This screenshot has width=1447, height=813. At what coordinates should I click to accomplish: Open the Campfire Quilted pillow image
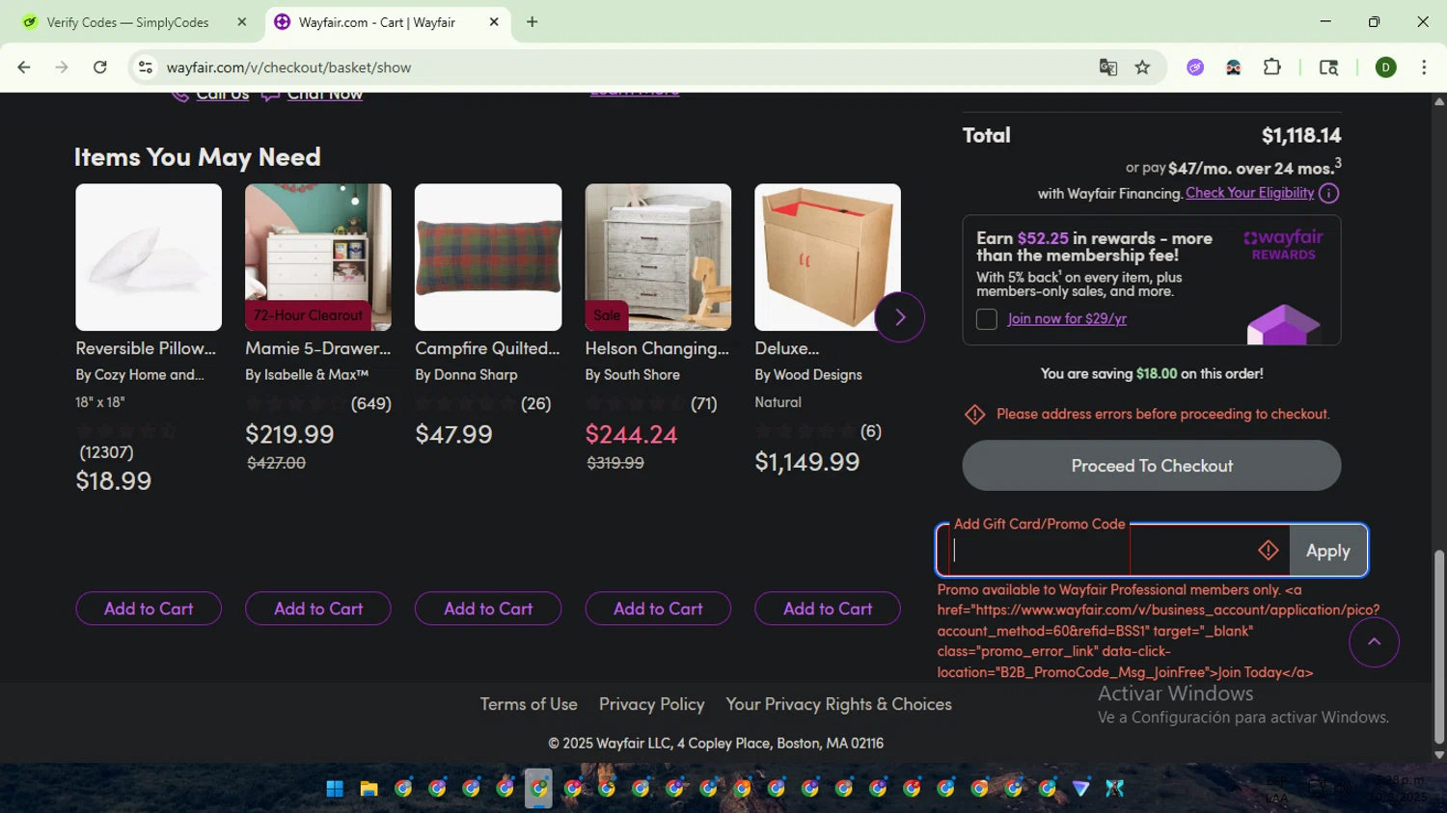488,257
